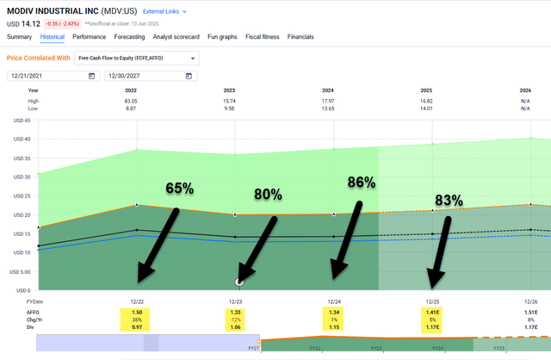
Task: Click the 2025 Low value 14.01
Action: 426,109
